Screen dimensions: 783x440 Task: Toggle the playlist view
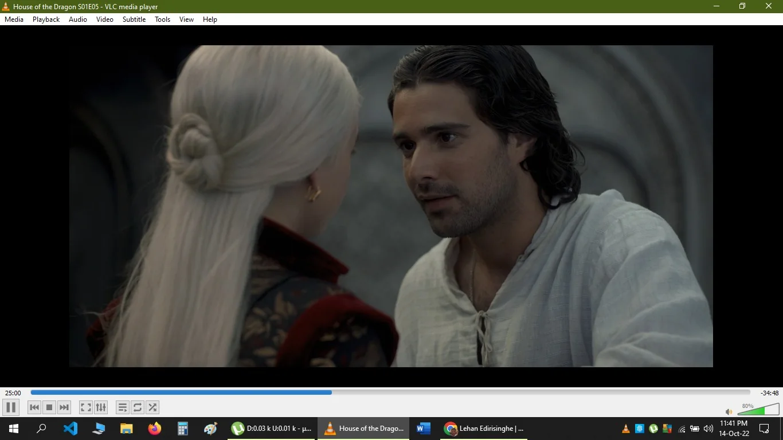[x=123, y=407]
